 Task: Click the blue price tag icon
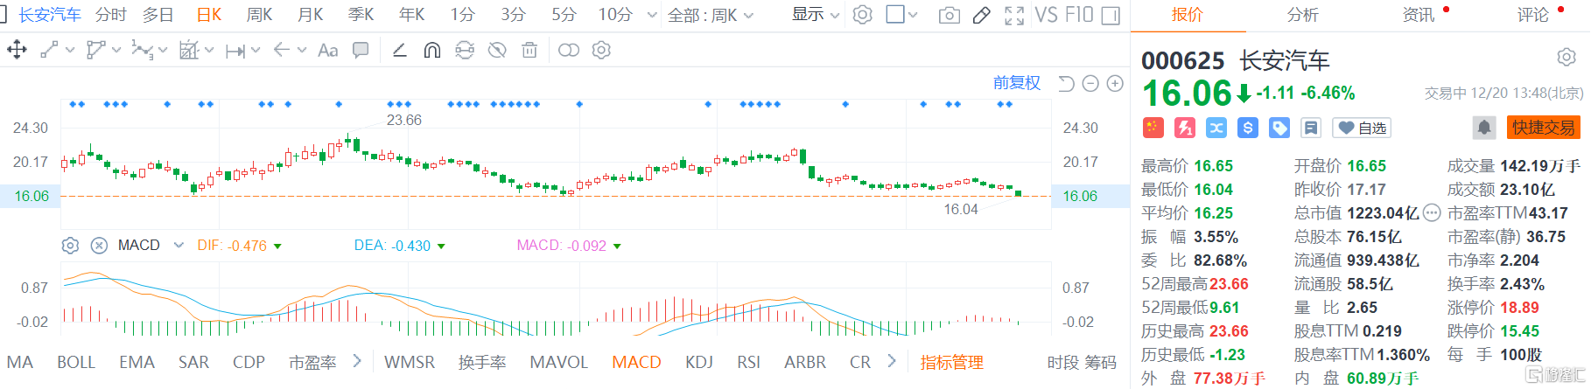[x=1279, y=128]
